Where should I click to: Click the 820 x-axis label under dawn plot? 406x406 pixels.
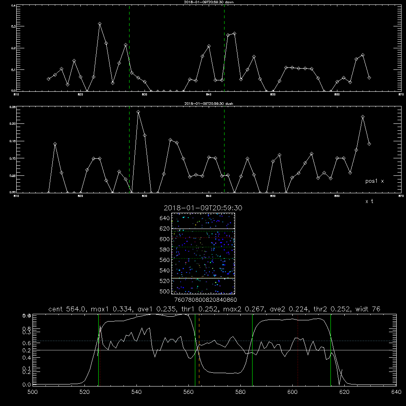coord(80,95)
